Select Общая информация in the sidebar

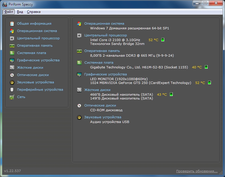coord(34,23)
